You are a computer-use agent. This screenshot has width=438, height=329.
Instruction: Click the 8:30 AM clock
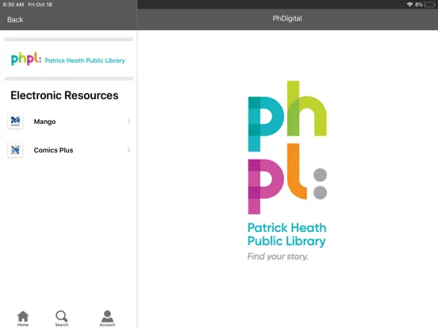pyautogui.click(x=13, y=5)
